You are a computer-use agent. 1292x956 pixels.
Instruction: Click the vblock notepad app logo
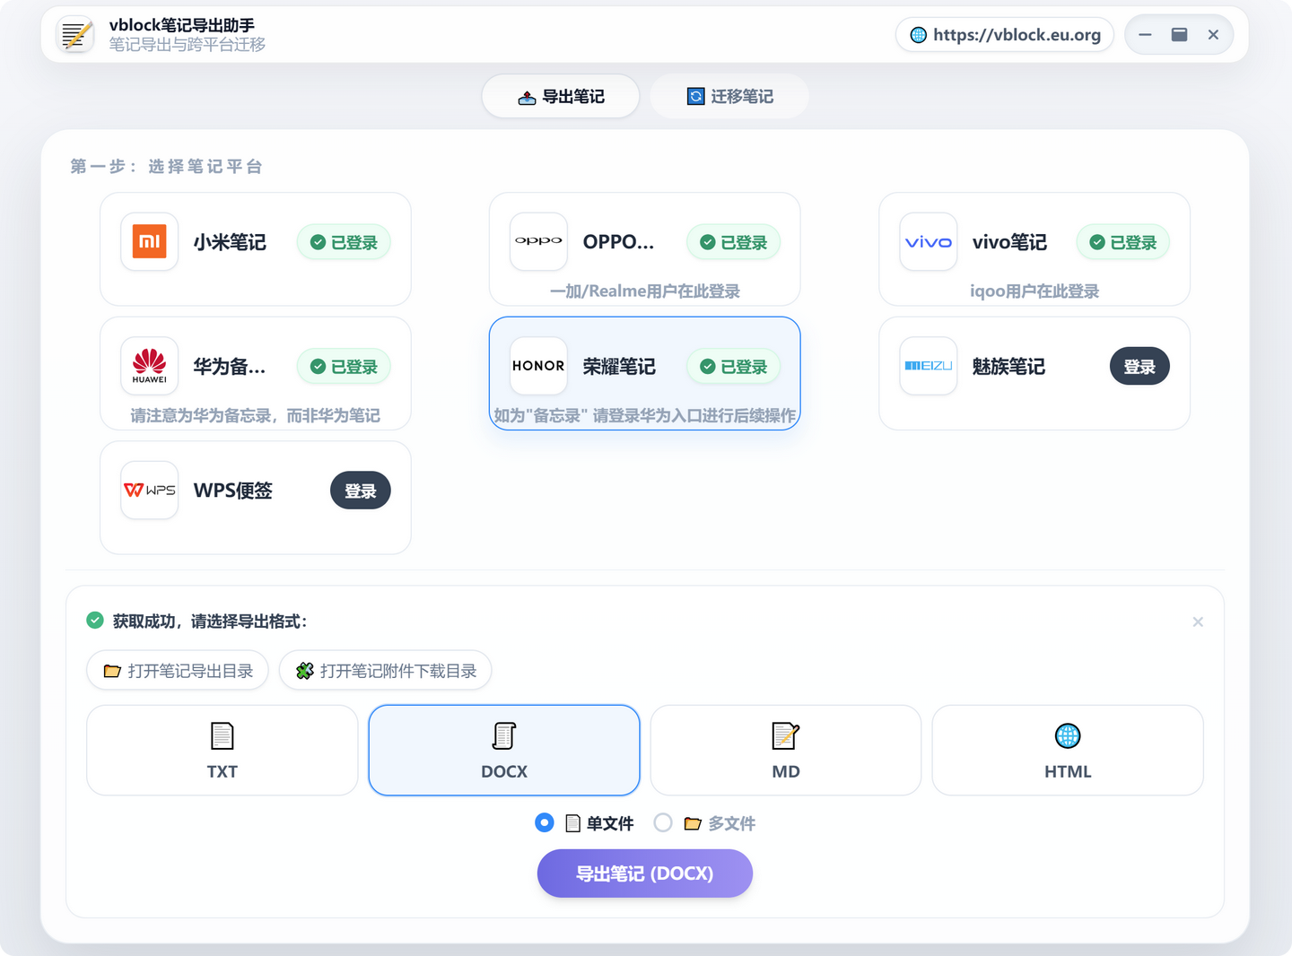75,35
